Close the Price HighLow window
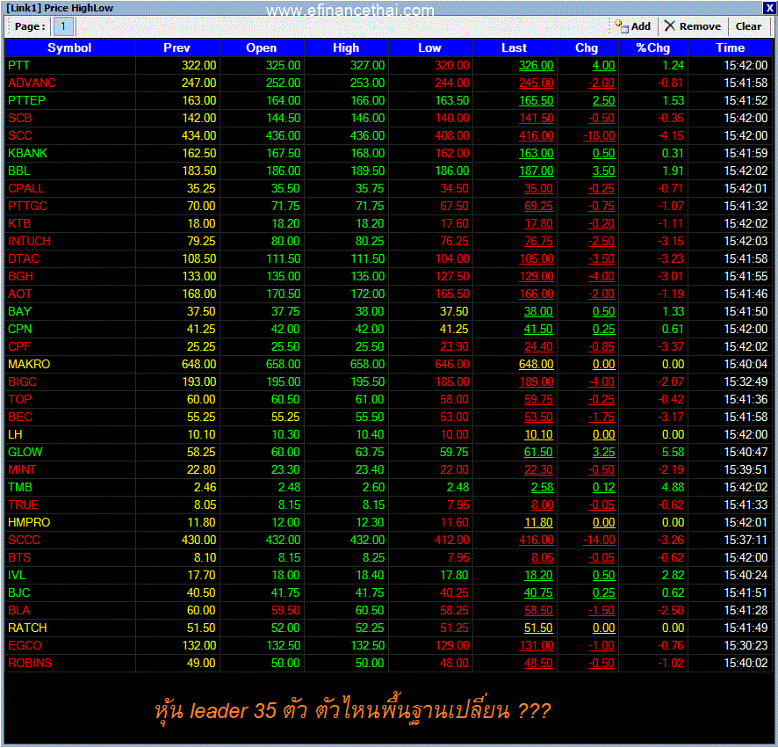The width and height of the screenshot is (778, 748). (768, 8)
